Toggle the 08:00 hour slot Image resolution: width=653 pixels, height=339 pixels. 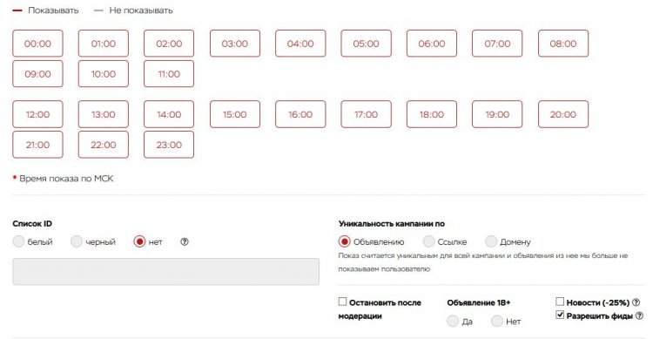563,44
